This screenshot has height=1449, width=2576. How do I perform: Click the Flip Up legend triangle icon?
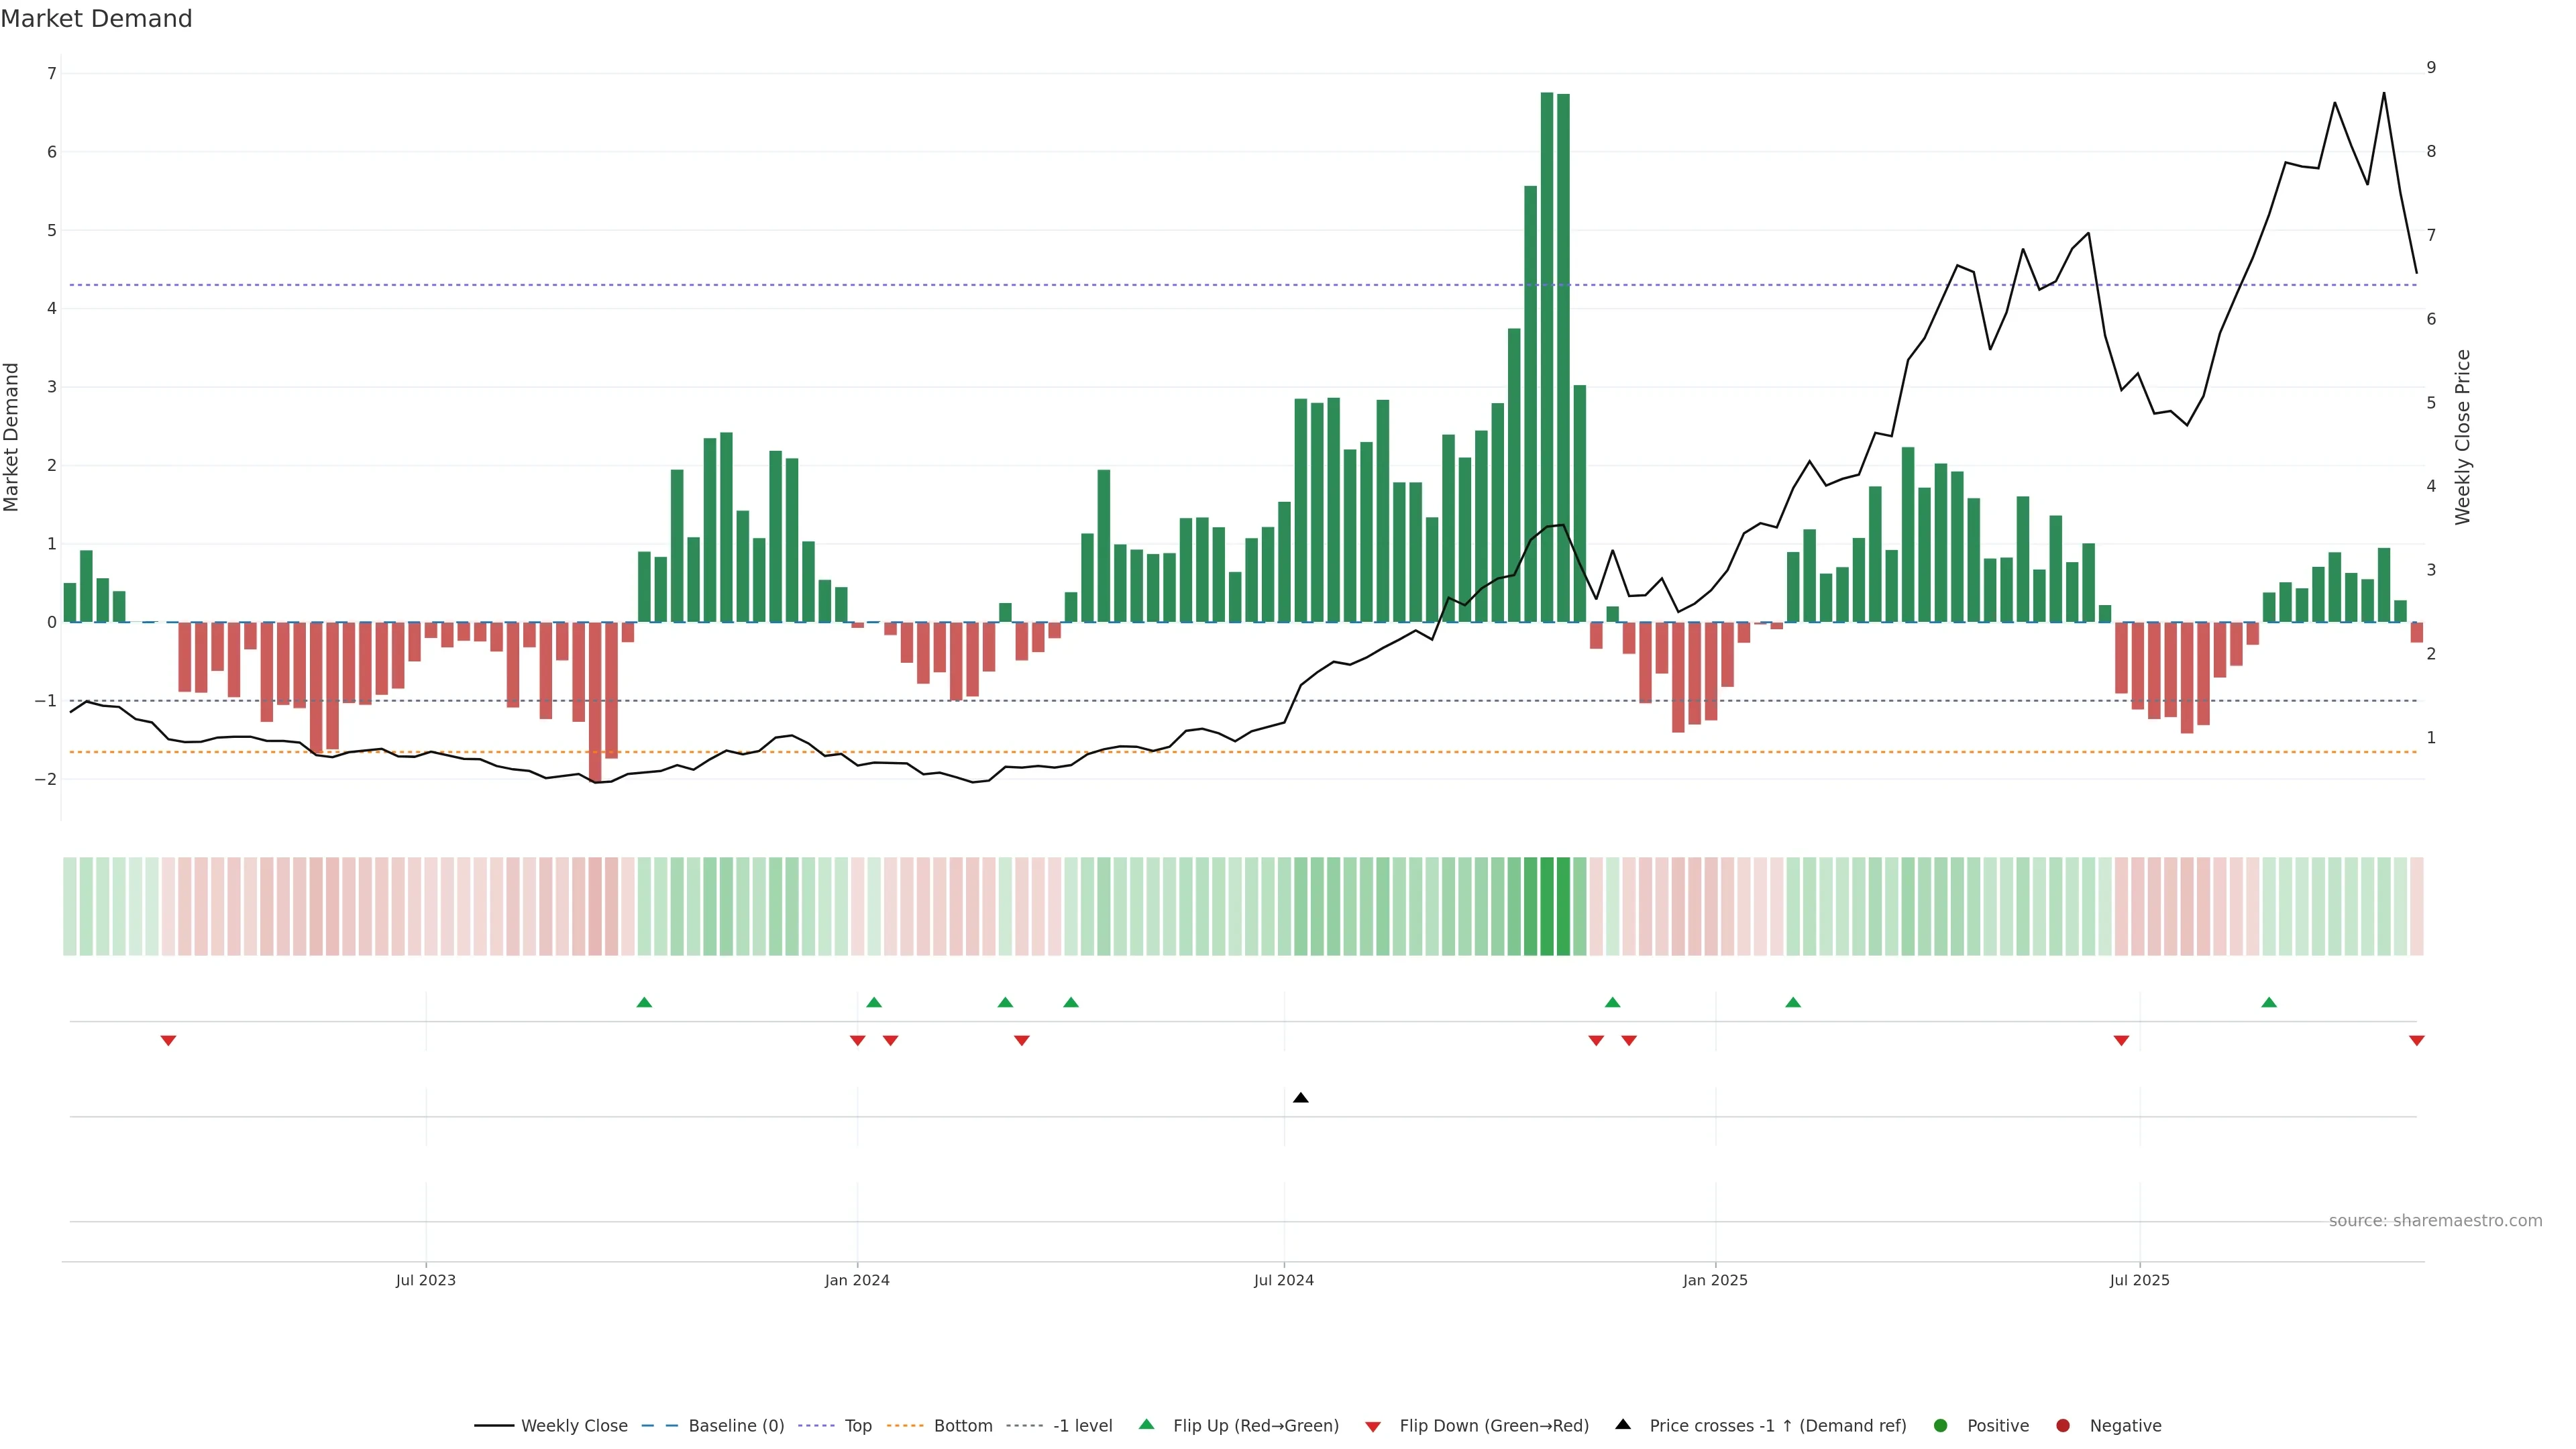[x=1146, y=1424]
